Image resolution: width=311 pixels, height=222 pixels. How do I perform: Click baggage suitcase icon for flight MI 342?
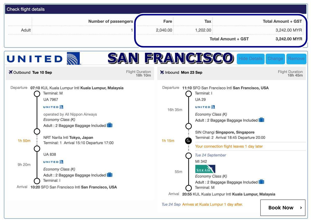(x=261, y=182)
